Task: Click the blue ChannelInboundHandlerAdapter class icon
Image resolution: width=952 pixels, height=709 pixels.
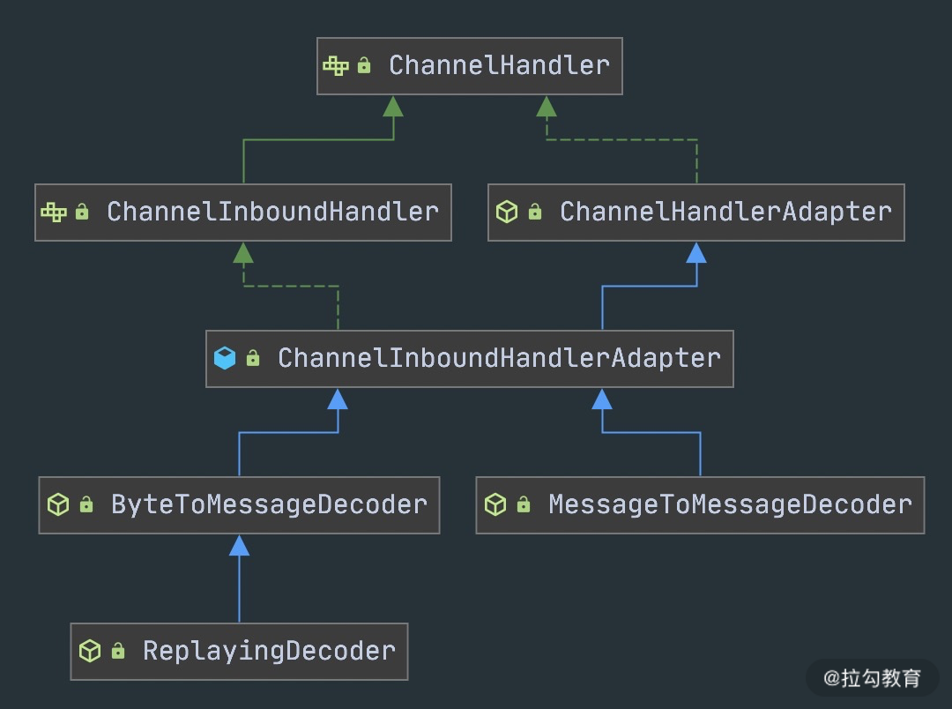Action: pos(225,358)
